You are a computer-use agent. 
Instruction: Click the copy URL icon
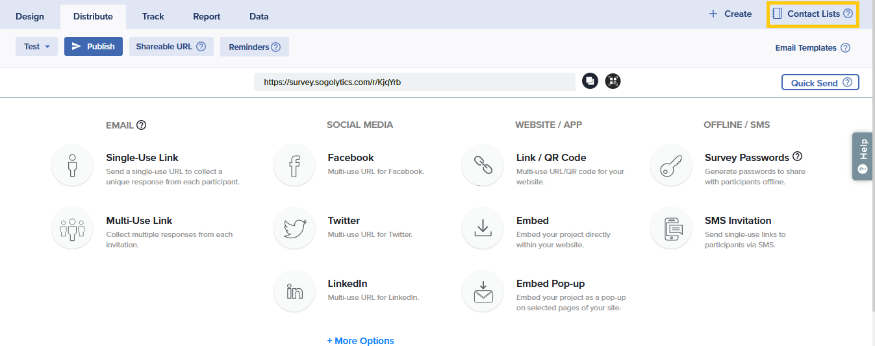(x=590, y=81)
